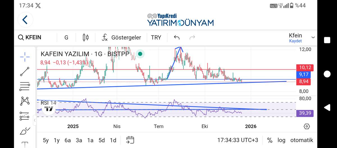
Task: Click the 39,39 RSI value label
Action: 305,113
